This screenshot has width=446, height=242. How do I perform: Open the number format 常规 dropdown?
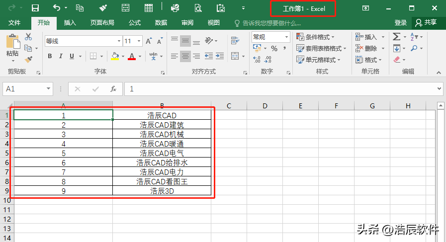pos(286,37)
